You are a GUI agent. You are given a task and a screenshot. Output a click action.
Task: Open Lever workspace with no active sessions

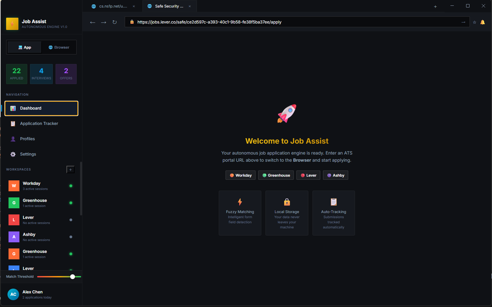pos(41,220)
